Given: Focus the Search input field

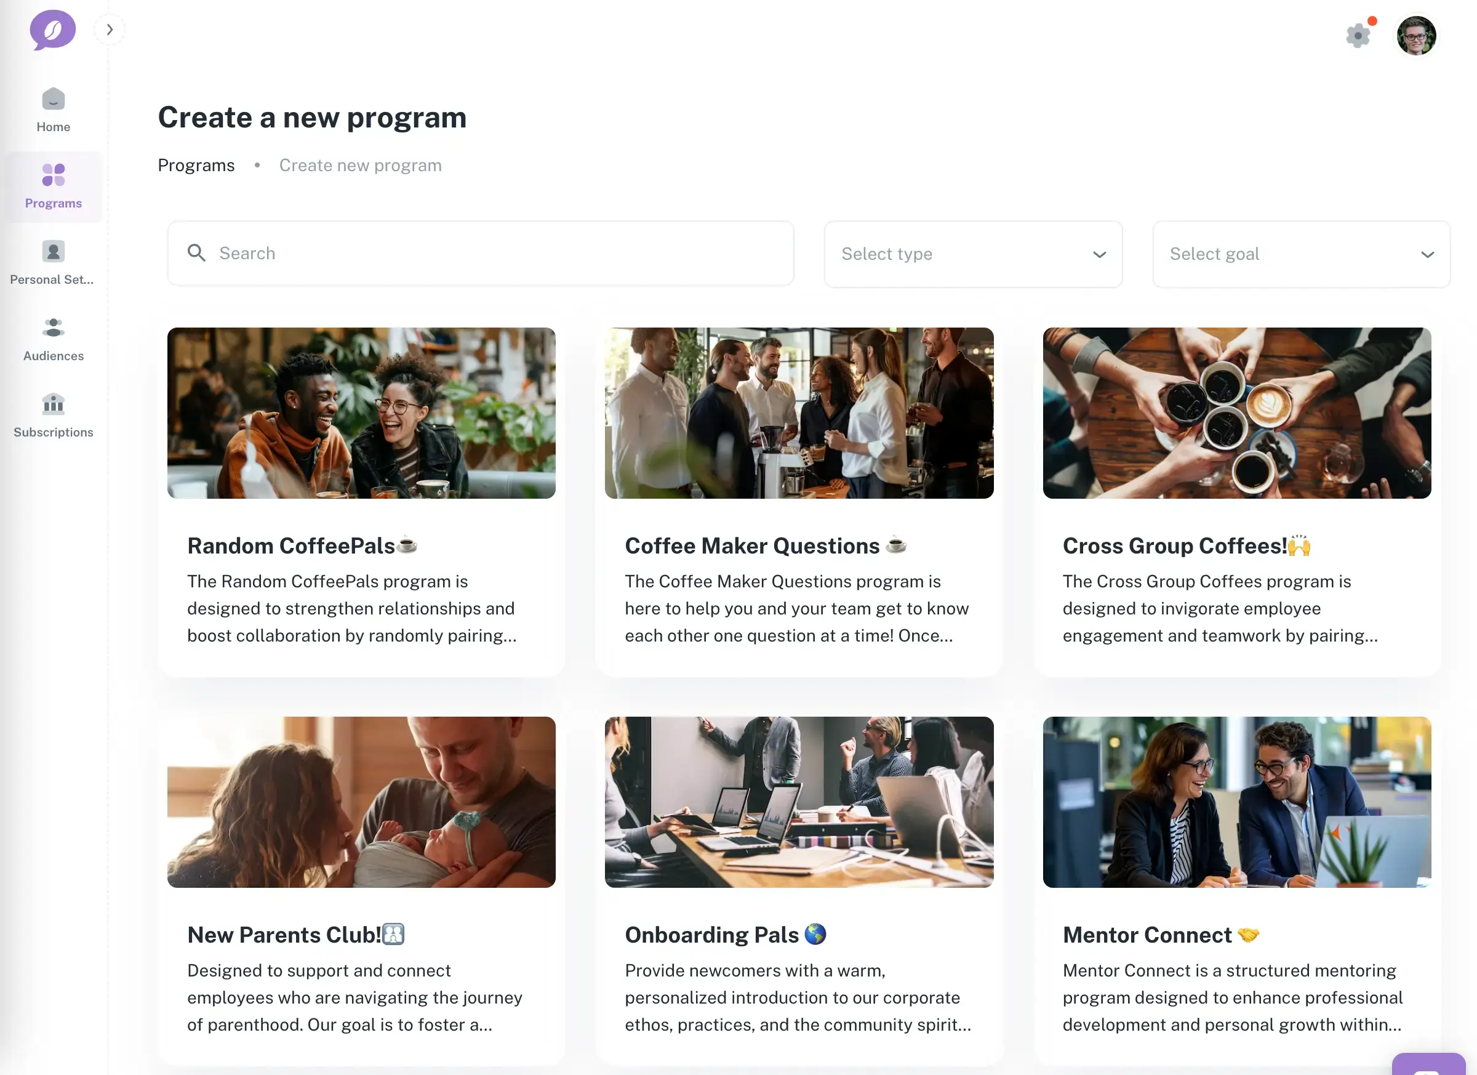Looking at the screenshot, I should coord(481,253).
